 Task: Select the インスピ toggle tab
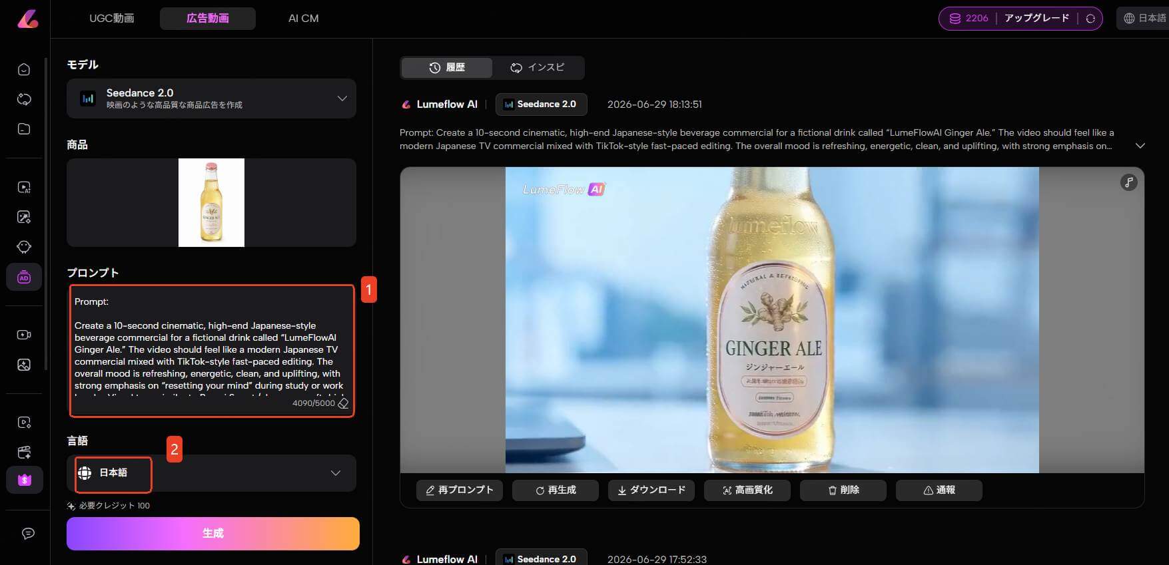click(538, 67)
